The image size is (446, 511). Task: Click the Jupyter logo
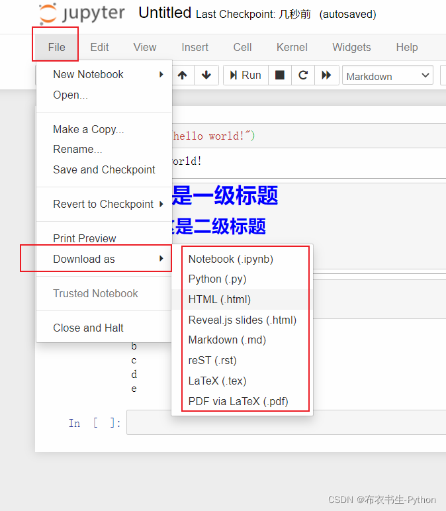81,14
